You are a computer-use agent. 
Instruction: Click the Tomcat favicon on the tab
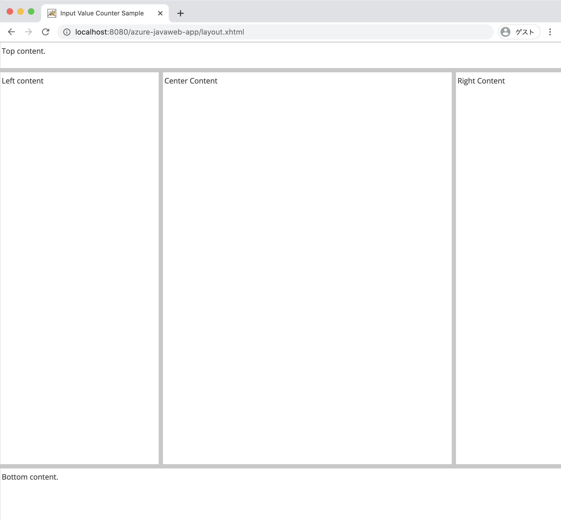(x=52, y=13)
